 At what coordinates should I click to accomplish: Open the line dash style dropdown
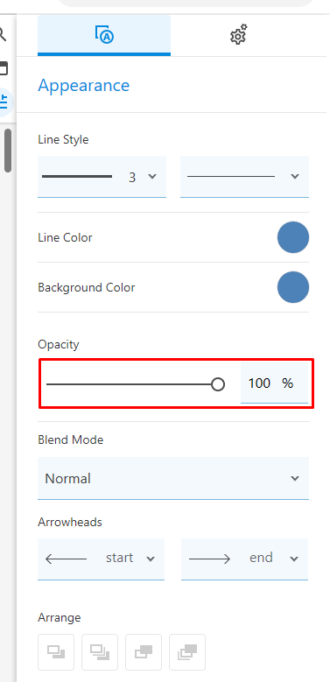[244, 177]
